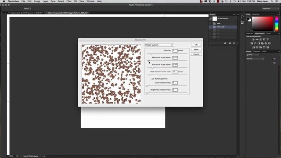Open the layer Opacity 100% dropdown
The height and width of the screenshot is (158, 281).
click(274, 59)
